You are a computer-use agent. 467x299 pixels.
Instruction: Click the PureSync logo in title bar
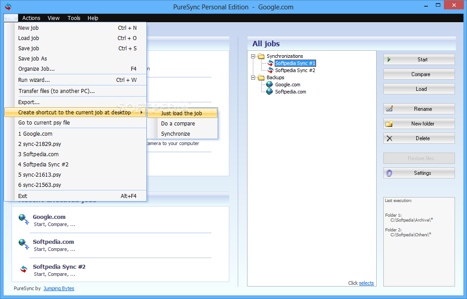tap(8, 7)
